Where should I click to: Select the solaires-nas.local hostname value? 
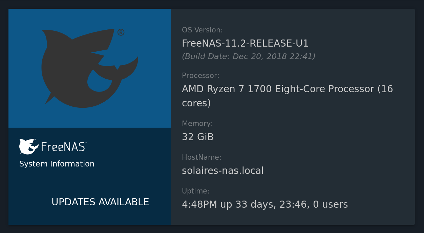coord(222,171)
